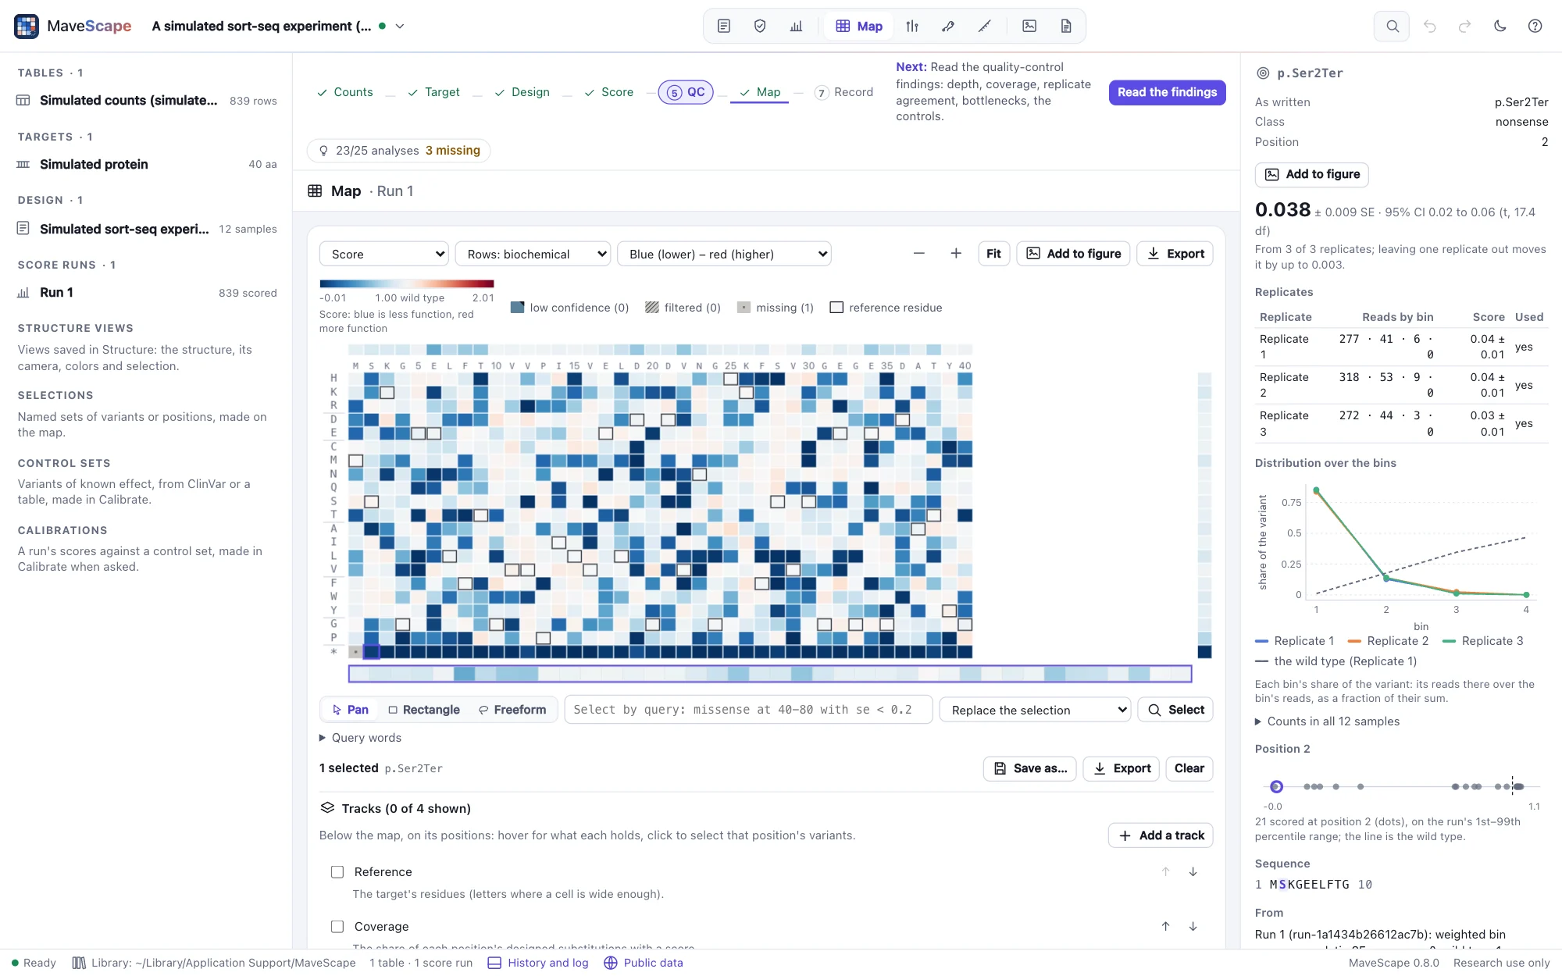This screenshot has width=1562, height=976.
Task: Open the first notes page icon in toolbar
Action: click(x=724, y=26)
